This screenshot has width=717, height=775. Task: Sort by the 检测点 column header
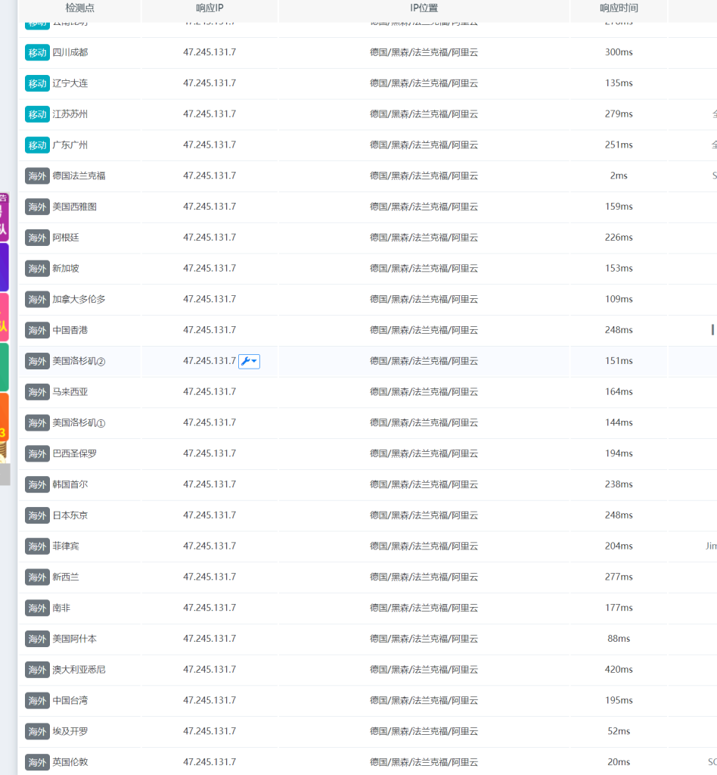[x=80, y=8]
